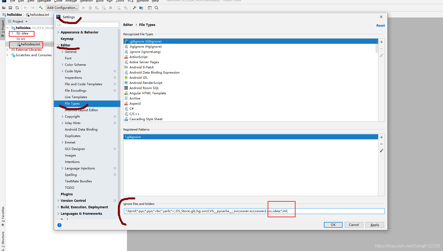Remove the selected registered pattern
The height and width of the screenshot is (251, 443).
pos(381,144)
